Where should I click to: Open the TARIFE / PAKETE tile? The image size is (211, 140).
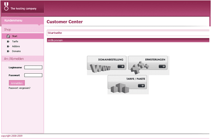[127, 82]
